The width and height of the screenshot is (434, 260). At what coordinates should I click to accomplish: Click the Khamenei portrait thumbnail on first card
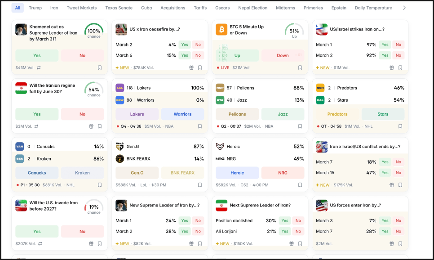[21, 29]
